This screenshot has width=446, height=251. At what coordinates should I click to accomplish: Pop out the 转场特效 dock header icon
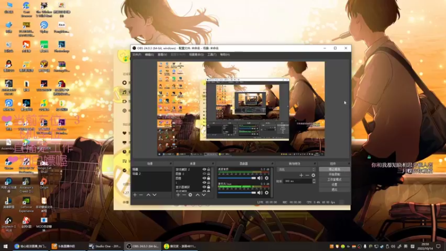pos(315,163)
